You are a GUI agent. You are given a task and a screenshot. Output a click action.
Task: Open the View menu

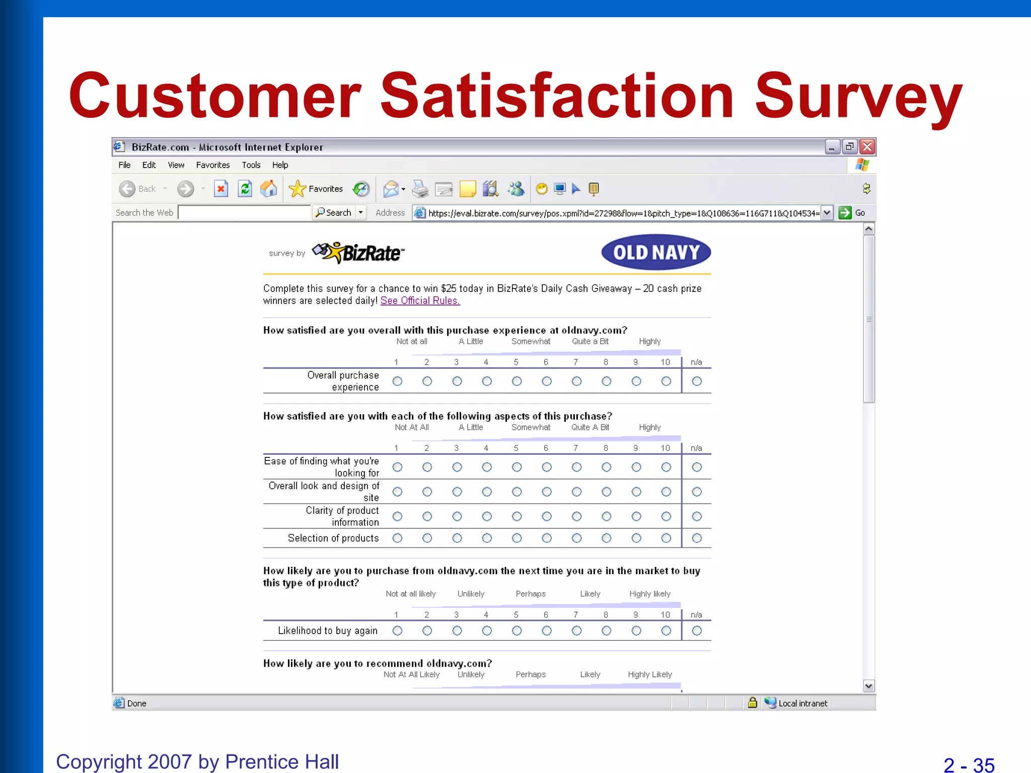(176, 165)
